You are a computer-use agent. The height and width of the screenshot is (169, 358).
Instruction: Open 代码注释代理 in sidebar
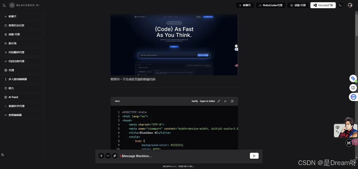tap(22, 61)
